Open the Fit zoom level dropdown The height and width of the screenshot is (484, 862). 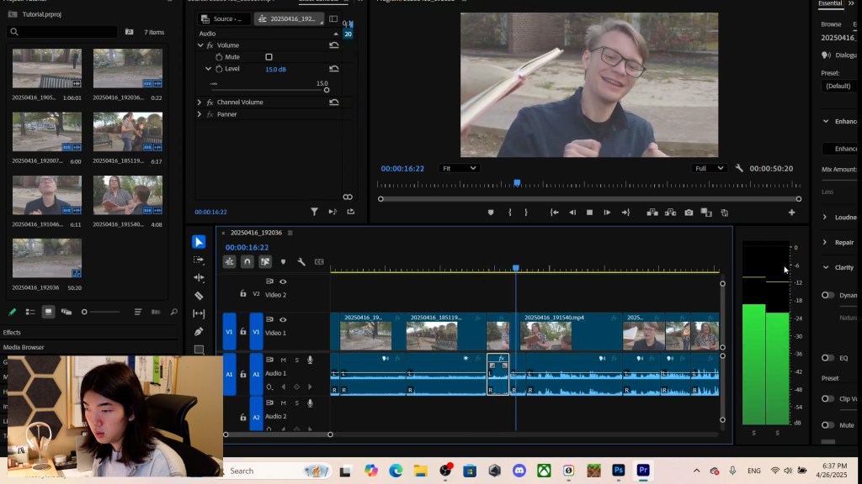[x=459, y=168]
